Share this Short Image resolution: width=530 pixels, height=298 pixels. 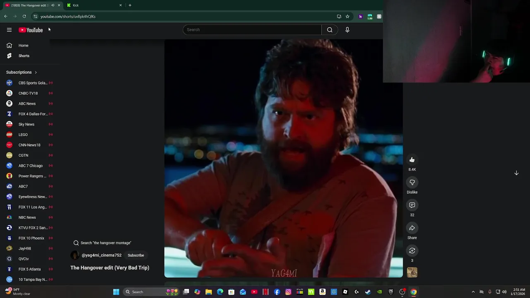(x=412, y=228)
